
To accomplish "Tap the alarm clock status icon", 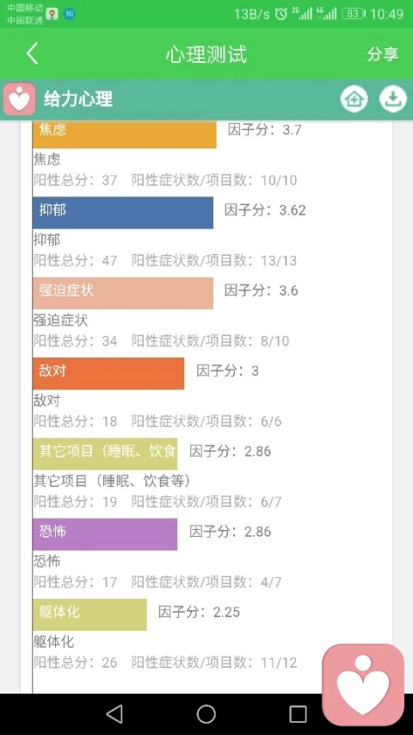I will pyautogui.click(x=281, y=14).
